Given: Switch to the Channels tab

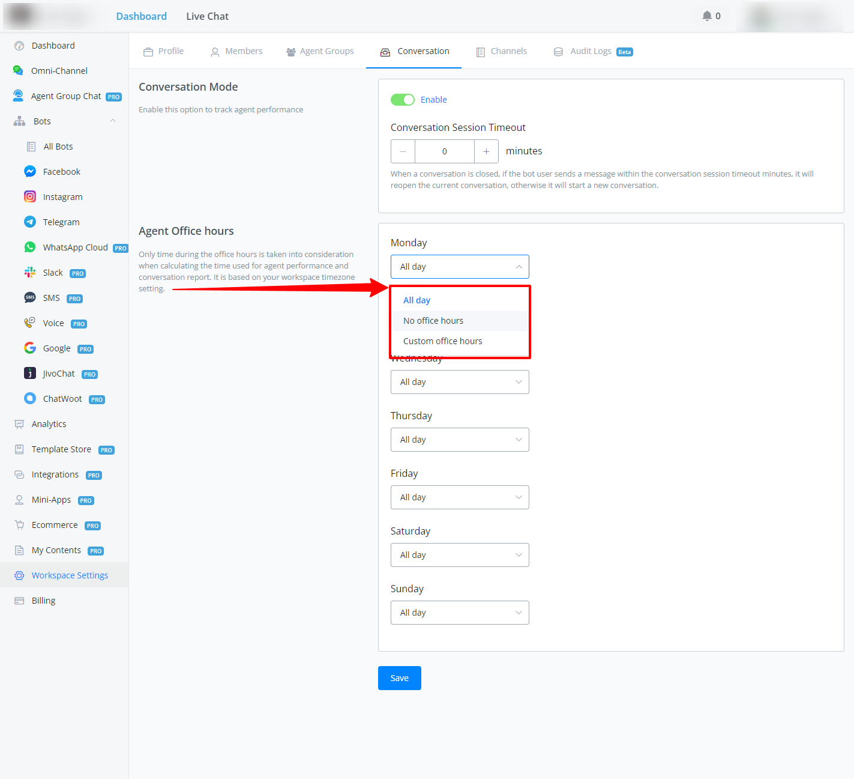Looking at the screenshot, I should click(502, 51).
